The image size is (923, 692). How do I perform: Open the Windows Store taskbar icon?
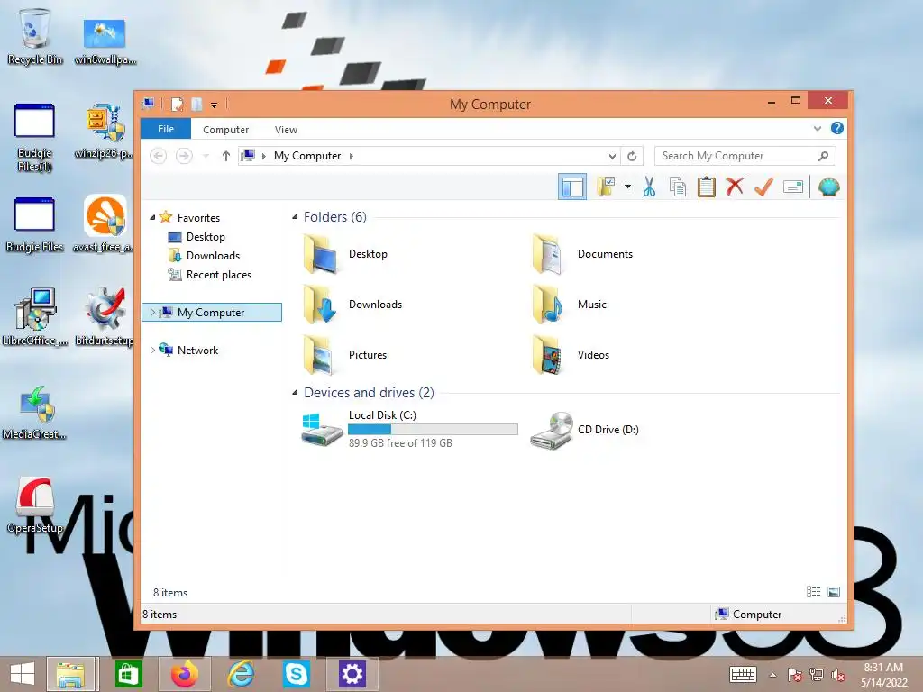(128, 674)
